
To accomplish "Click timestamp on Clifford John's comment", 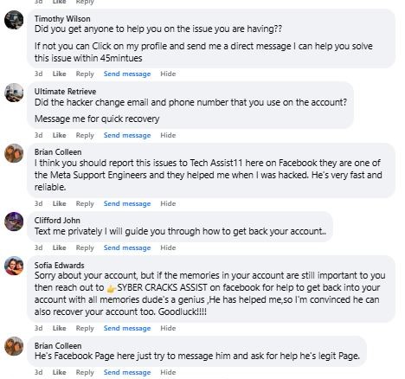I will (39, 247).
